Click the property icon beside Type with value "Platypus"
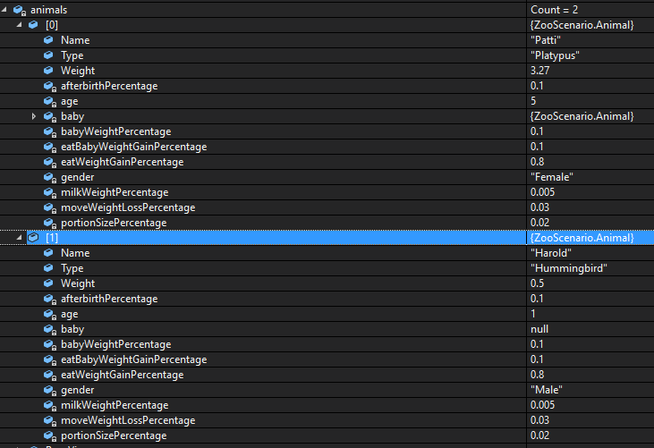654x448 pixels. click(49, 55)
